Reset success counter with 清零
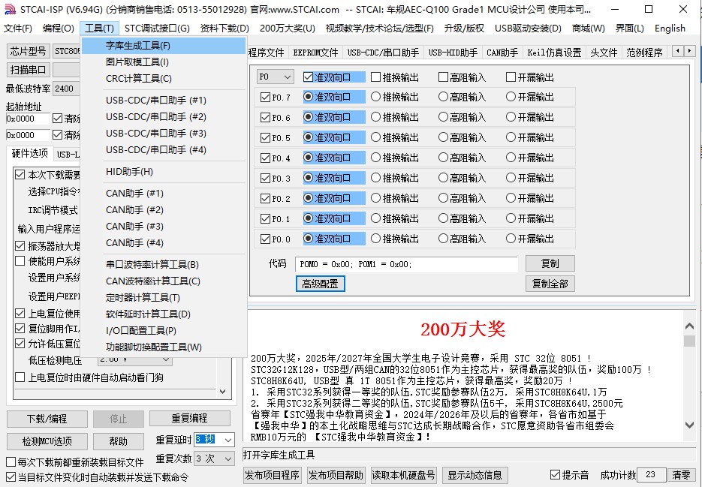This screenshot has height=487, width=702. pos(681,475)
